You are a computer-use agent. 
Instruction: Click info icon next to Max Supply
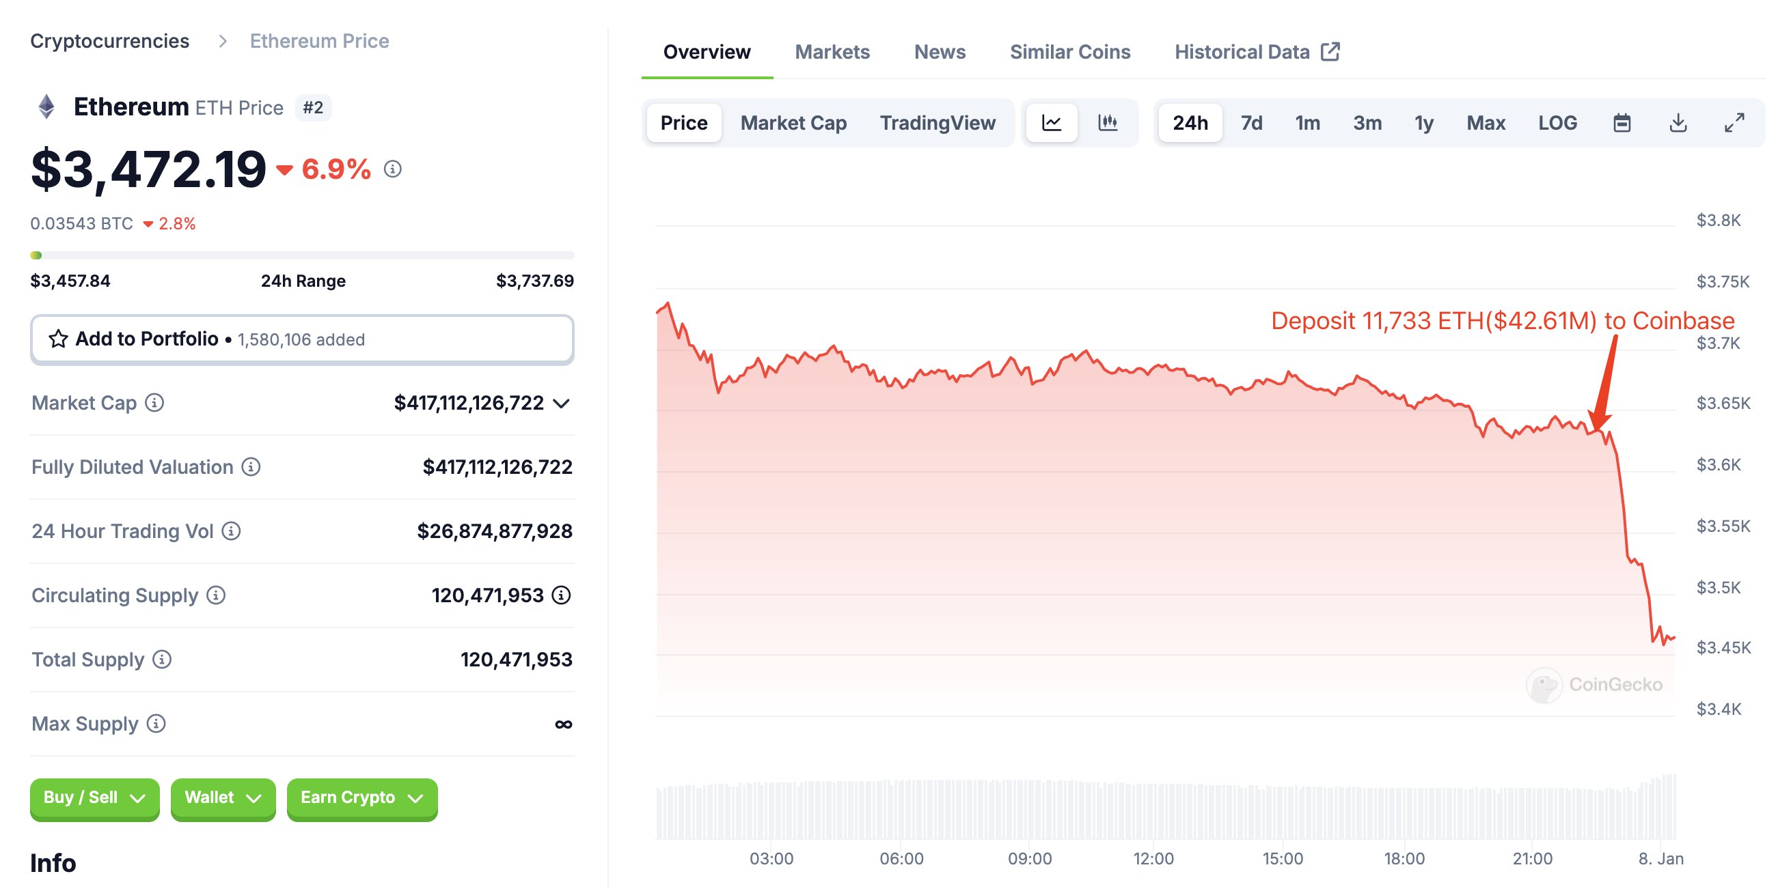[x=156, y=724]
